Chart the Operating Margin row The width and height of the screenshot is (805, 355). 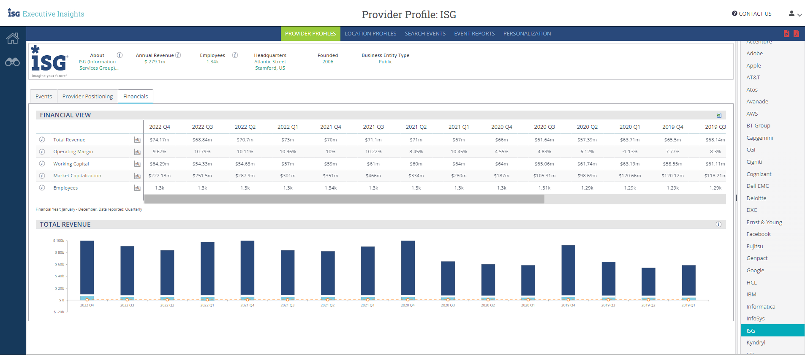pos(137,152)
